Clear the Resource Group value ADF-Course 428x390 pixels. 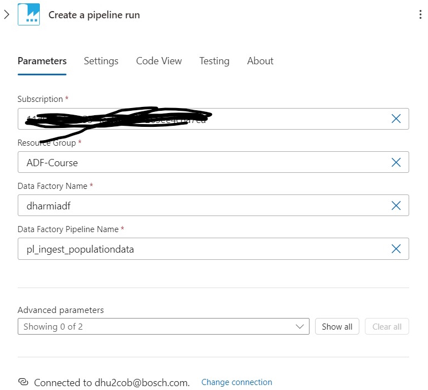pyautogui.click(x=396, y=162)
